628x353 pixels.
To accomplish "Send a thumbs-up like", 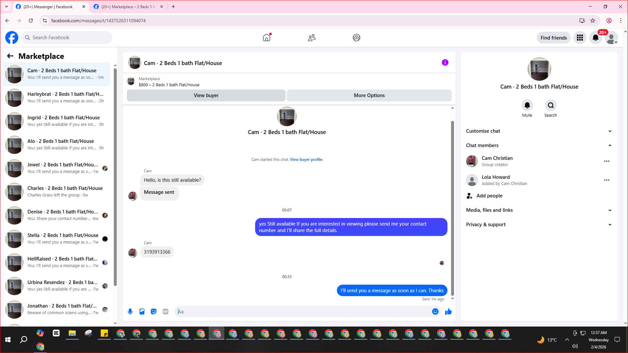I will (x=448, y=311).
